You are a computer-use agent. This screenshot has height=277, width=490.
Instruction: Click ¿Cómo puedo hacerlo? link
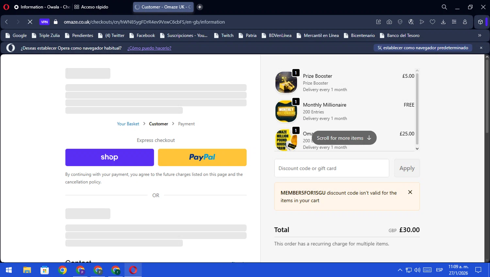coord(149,48)
